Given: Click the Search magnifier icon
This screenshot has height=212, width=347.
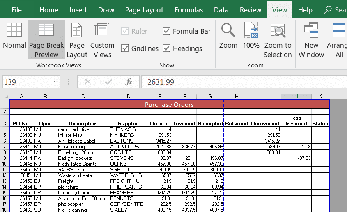Looking at the screenshot, I should point(328,10).
